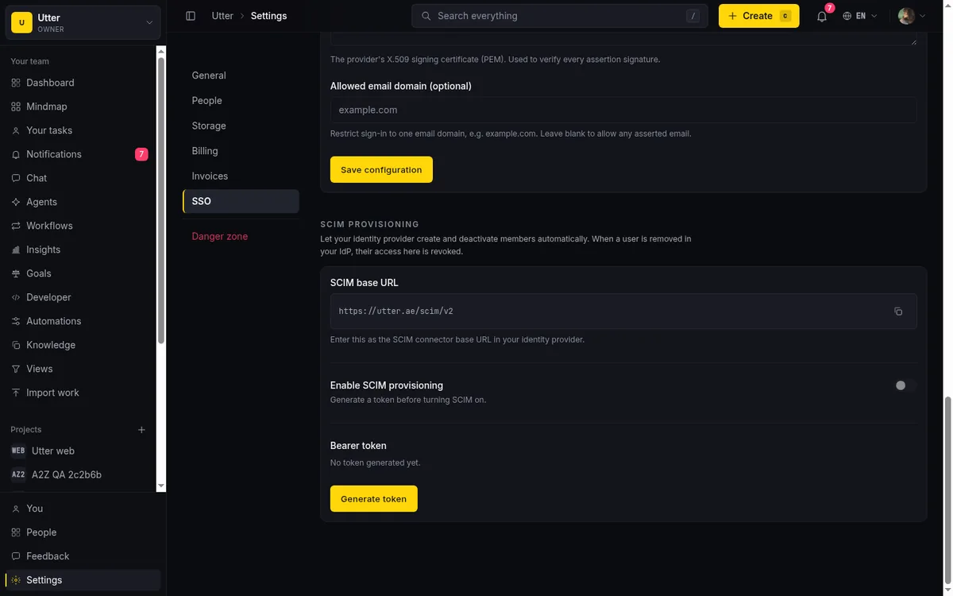953x596 pixels.
Task: Click the sidebar scrollbar up arrow
Action: [x=161, y=52]
